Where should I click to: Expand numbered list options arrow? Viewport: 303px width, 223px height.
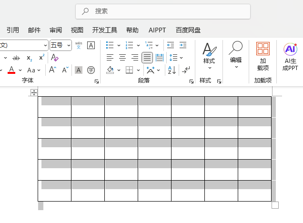[138, 45]
